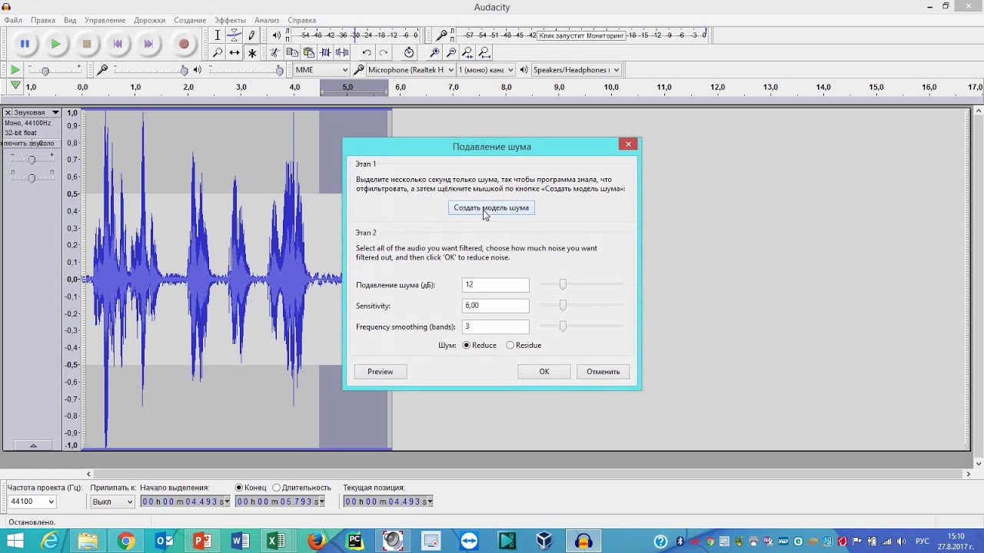The image size is (984, 553).
Task: Open Firefox from the taskbar
Action: coord(316,541)
